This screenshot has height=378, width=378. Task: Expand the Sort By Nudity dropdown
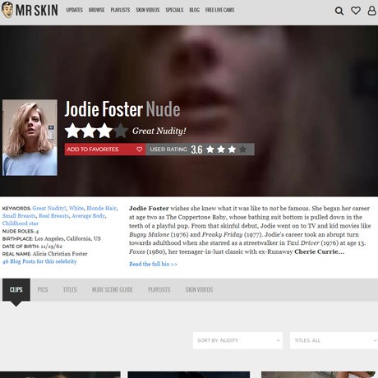coord(237,340)
